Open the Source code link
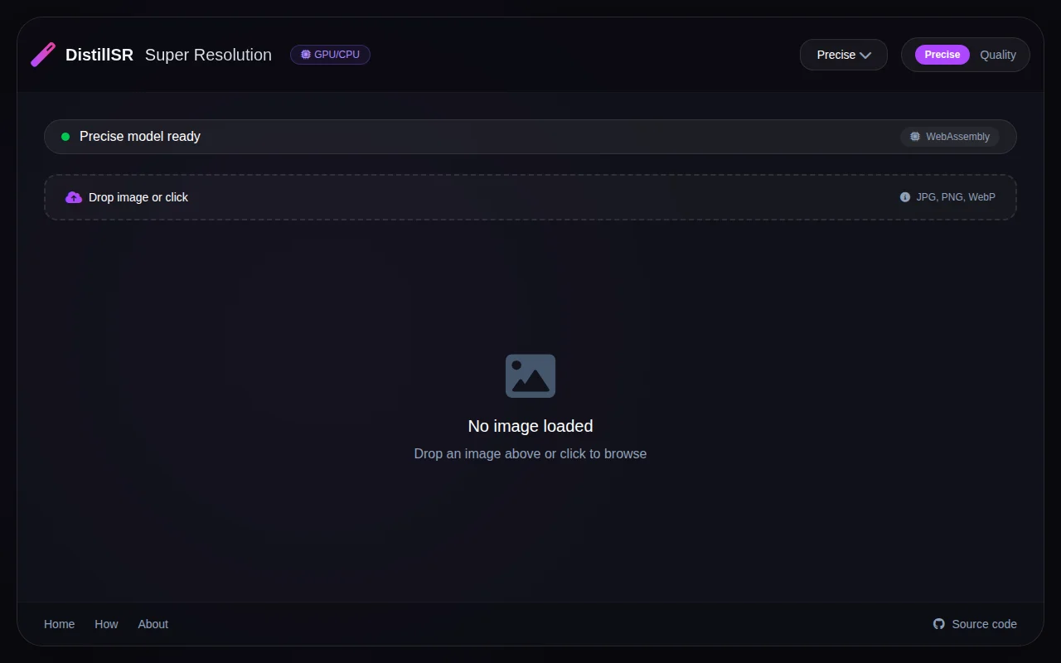This screenshot has height=663, width=1061. point(975,624)
